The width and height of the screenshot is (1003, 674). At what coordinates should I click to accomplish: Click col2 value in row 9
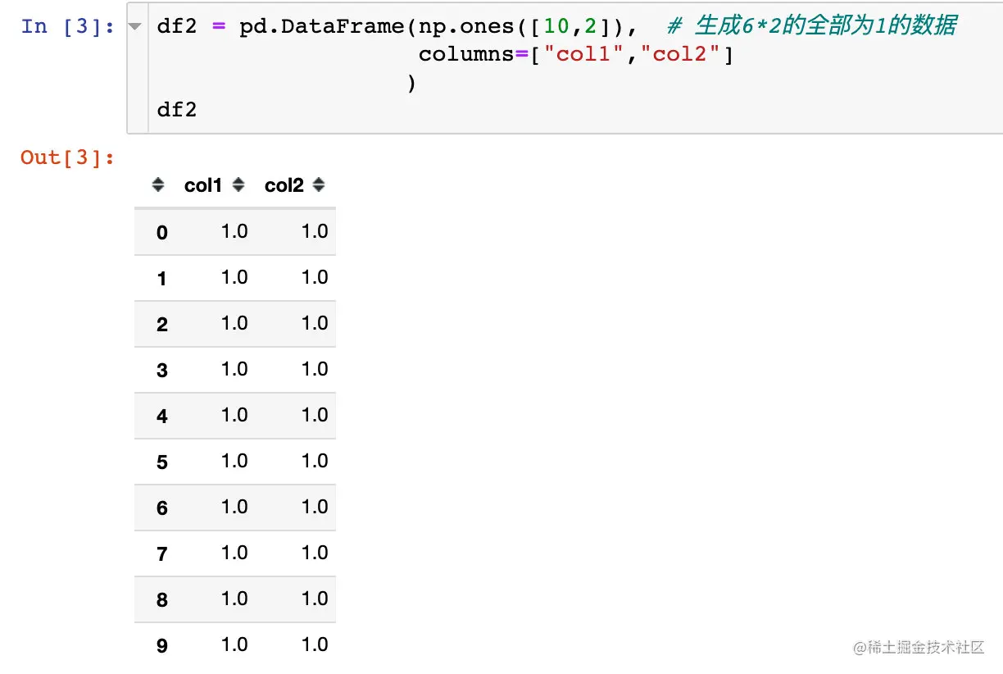315,644
